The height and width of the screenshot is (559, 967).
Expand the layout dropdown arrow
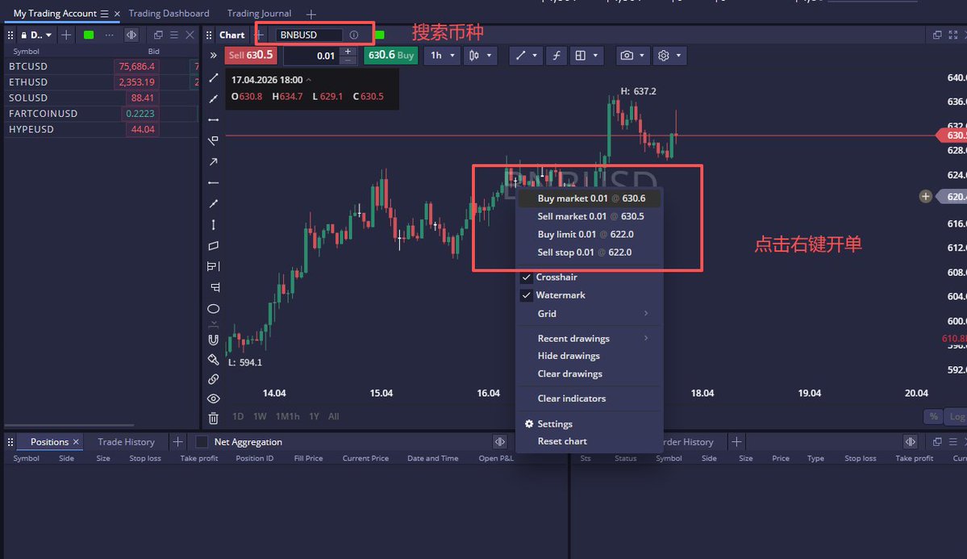tap(595, 56)
